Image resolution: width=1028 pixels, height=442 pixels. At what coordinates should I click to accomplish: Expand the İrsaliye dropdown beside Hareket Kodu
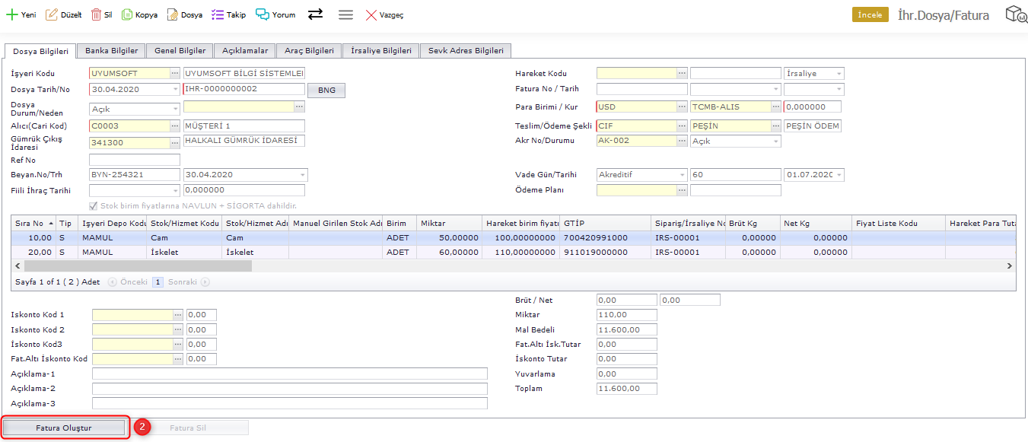pos(839,74)
